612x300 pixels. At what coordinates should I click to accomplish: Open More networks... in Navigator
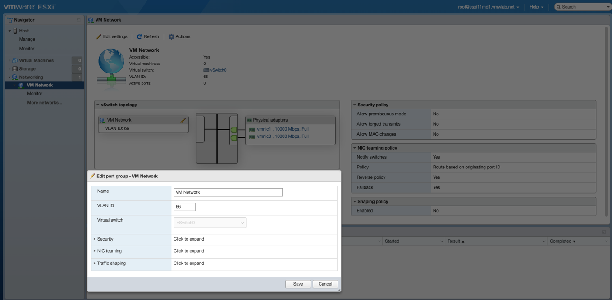pyautogui.click(x=45, y=103)
